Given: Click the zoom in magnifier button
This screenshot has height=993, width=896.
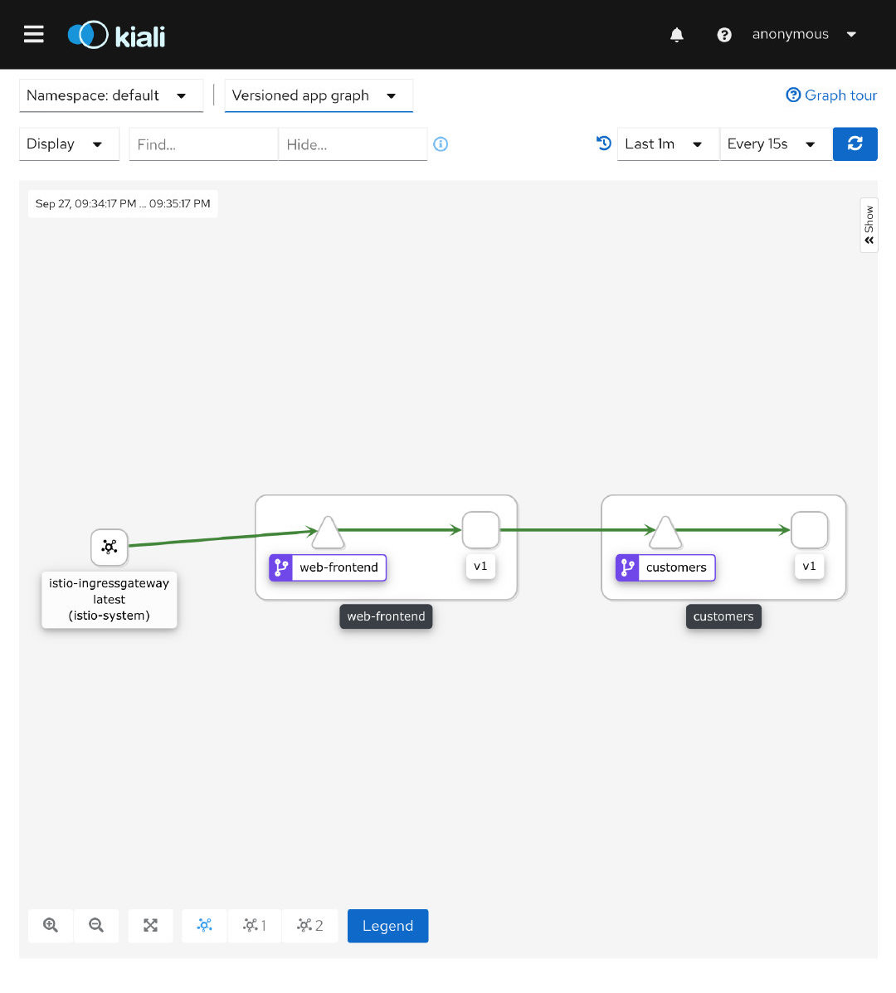Looking at the screenshot, I should [x=51, y=926].
